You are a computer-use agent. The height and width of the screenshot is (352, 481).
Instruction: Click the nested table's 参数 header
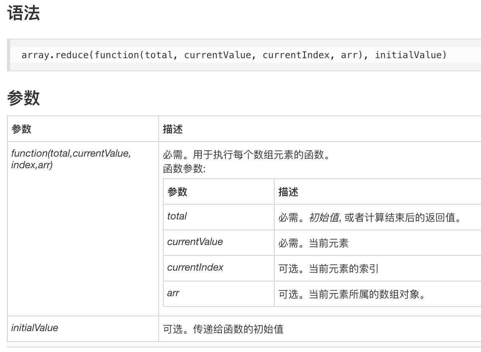coord(178,192)
